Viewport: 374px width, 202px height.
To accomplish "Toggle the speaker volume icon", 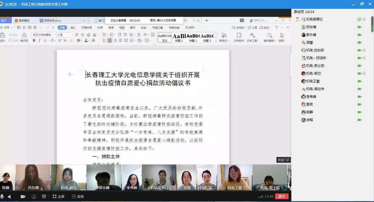I will pos(9,196).
